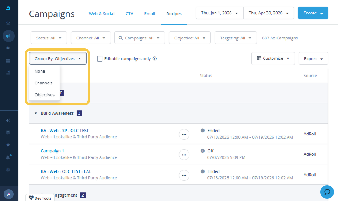Open the account avatar labeled A
Screen dimensions: 338x201
point(8,194)
